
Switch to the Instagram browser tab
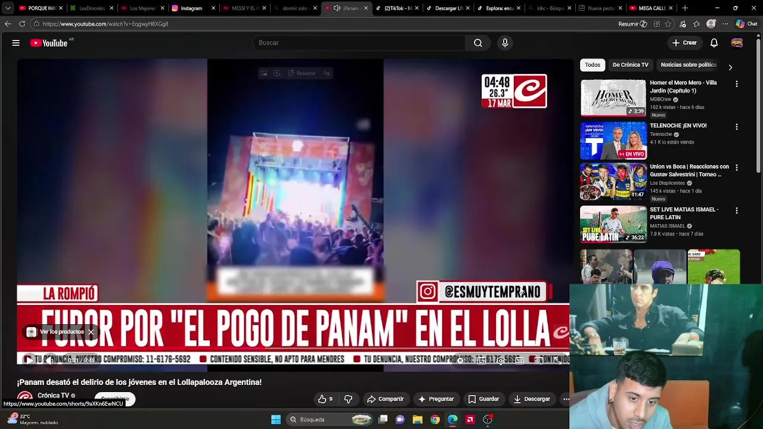[x=192, y=8]
